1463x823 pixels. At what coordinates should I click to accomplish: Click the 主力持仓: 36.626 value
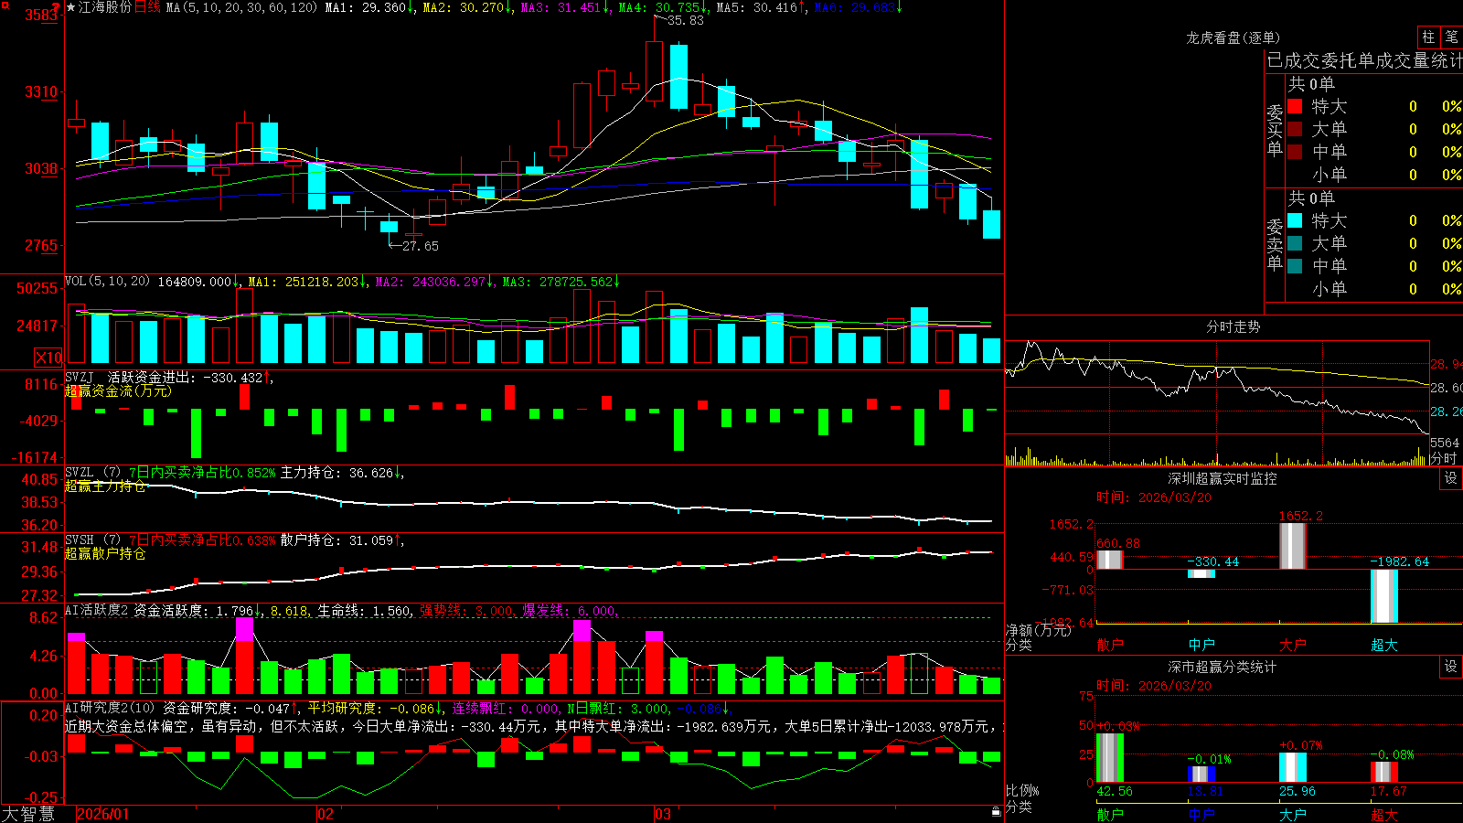point(336,473)
